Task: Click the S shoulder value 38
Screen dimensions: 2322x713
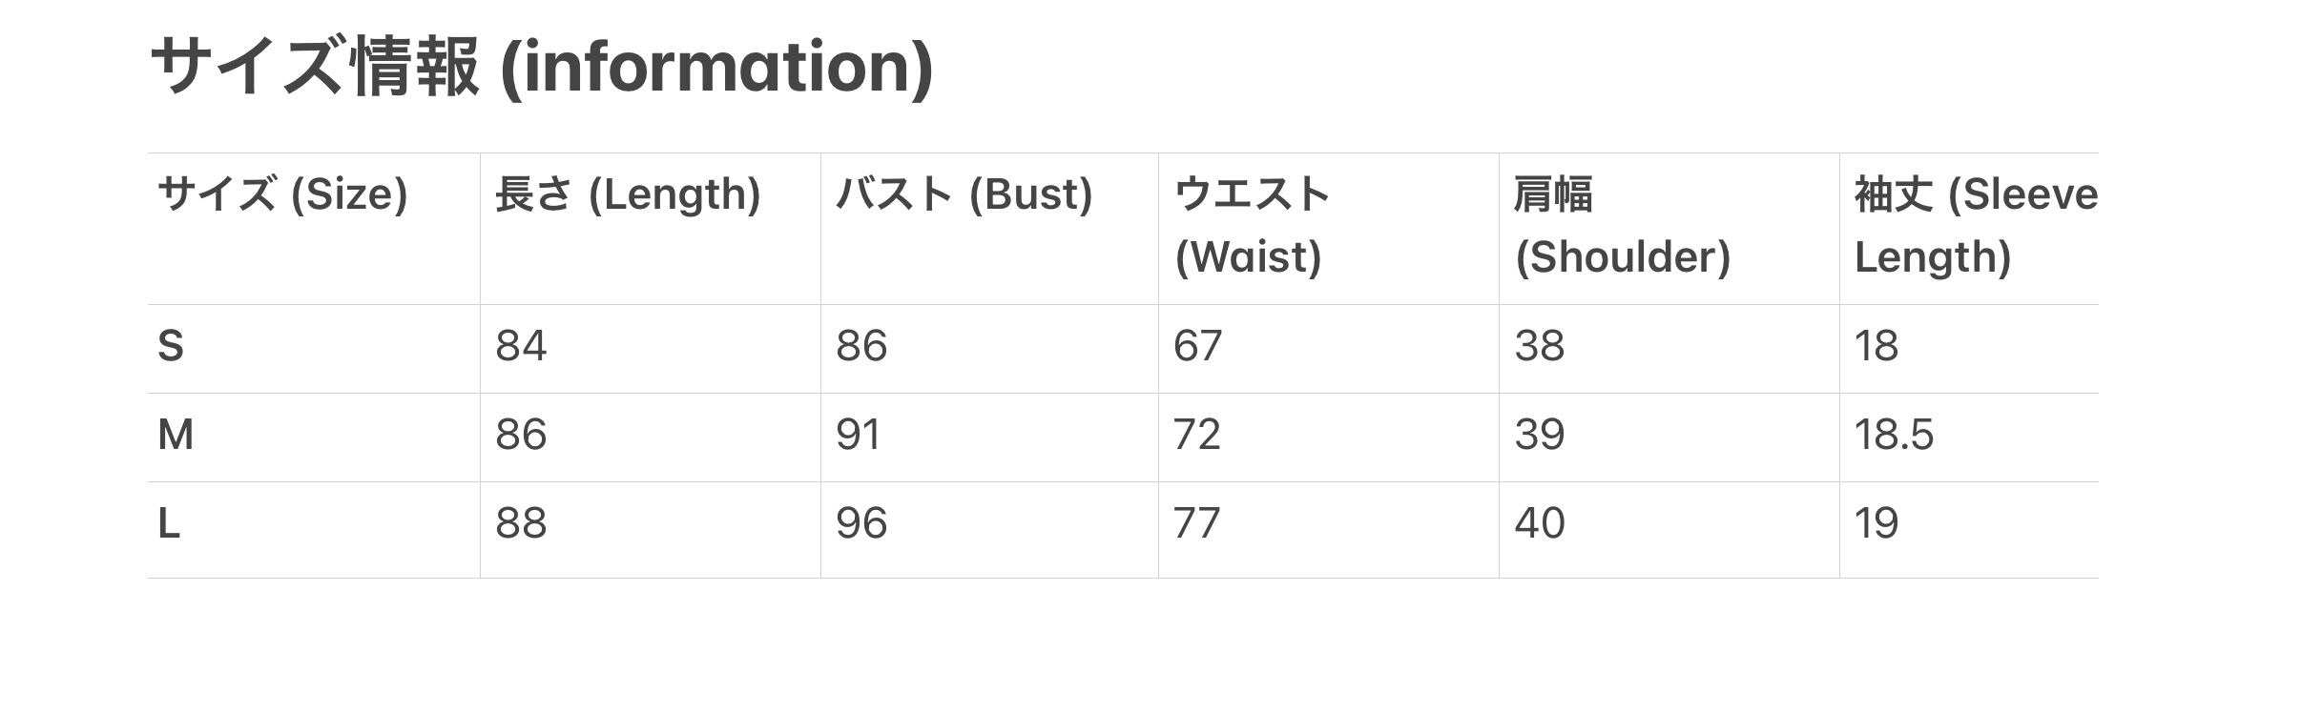Action: point(1540,346)
